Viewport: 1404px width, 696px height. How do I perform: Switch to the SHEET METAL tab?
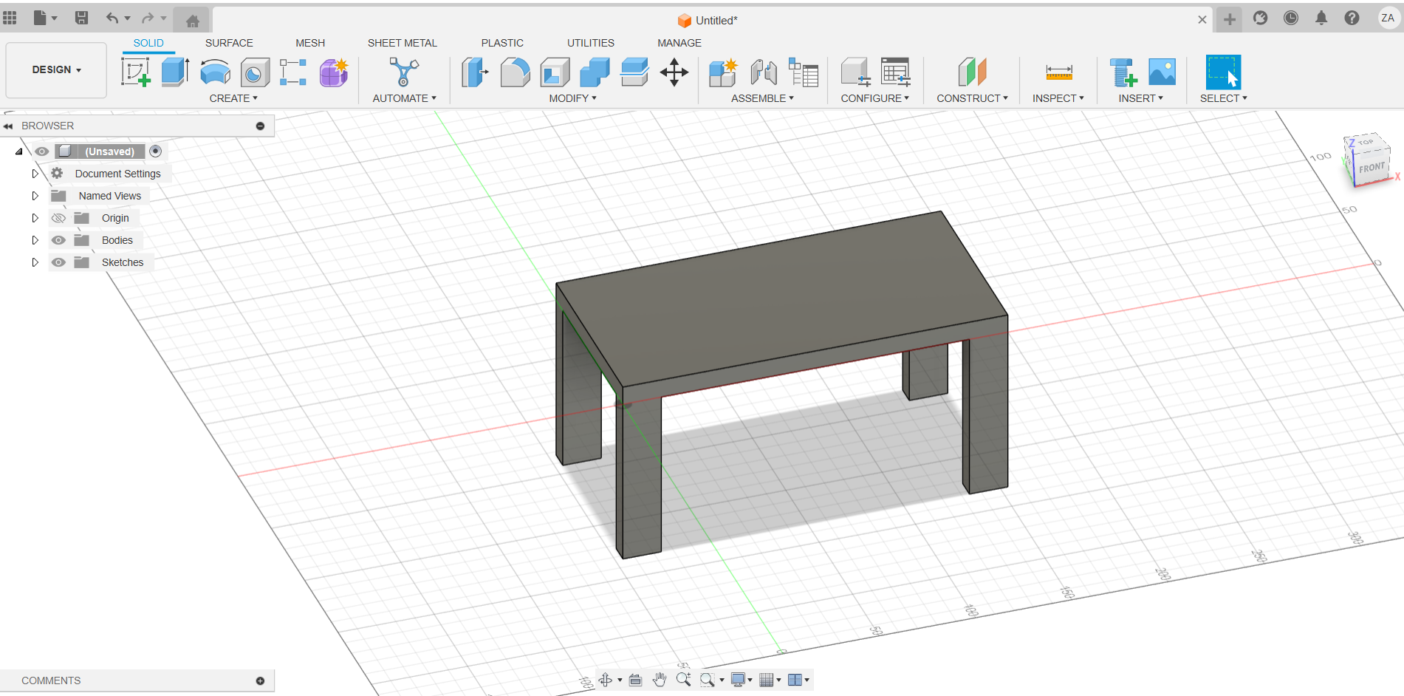point(403,43)
